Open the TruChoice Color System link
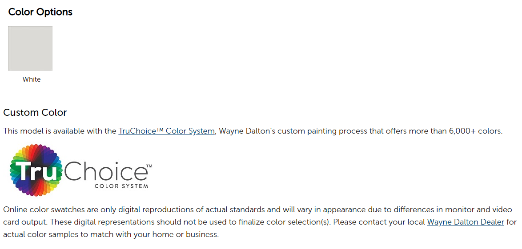522x249 pixels. [166, 131]
